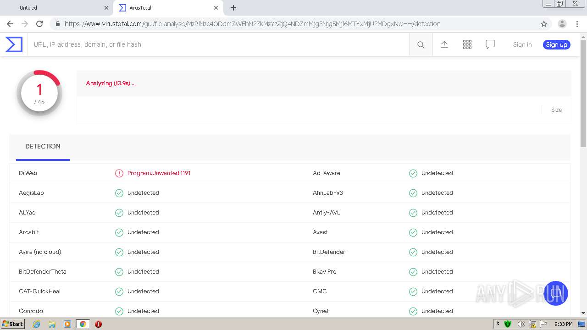Open the volume tray icon
This screenshot has width=587, height=330.
click(521, 324)
